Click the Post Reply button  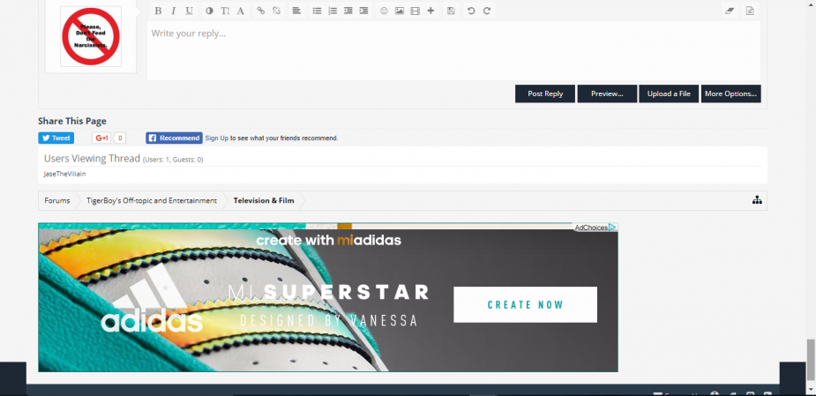tap(545, 93)
